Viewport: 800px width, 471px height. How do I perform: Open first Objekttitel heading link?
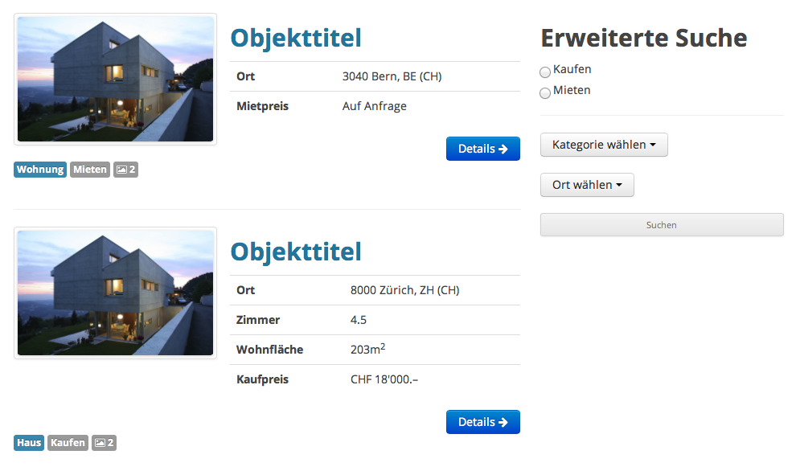296,39
